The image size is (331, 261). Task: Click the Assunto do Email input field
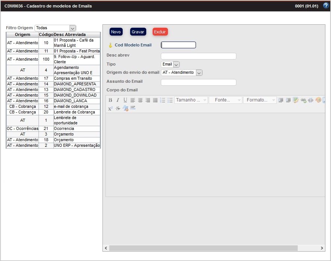pos(198,81)
